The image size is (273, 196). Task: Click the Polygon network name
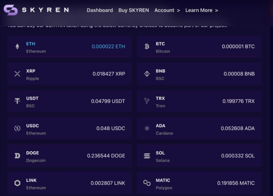pyautogui.click(x=164, y=188)
